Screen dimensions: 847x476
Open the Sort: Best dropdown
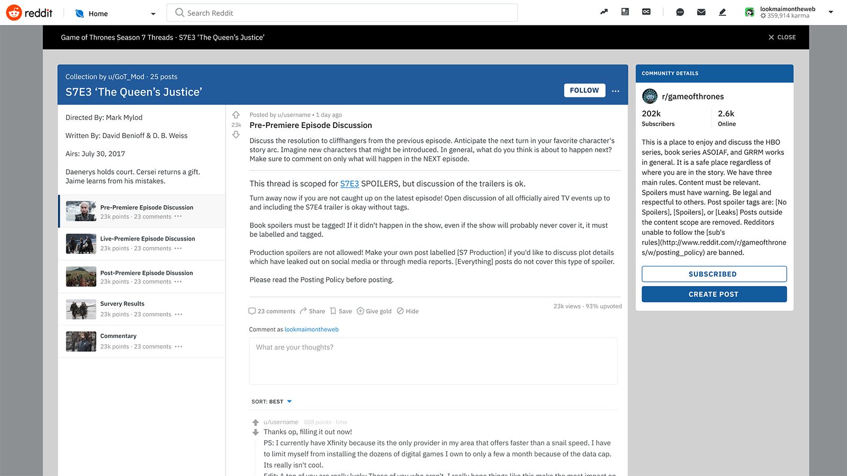coord(272,401)
